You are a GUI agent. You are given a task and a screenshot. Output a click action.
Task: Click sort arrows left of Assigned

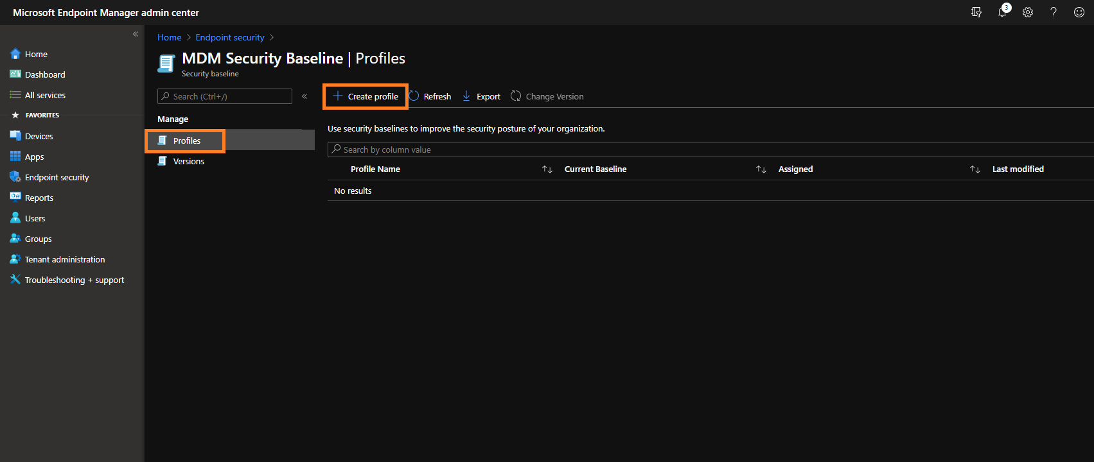tap(761, 169)
